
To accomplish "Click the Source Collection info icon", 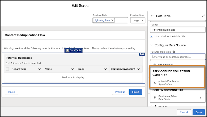I will [x=174, y=52].
